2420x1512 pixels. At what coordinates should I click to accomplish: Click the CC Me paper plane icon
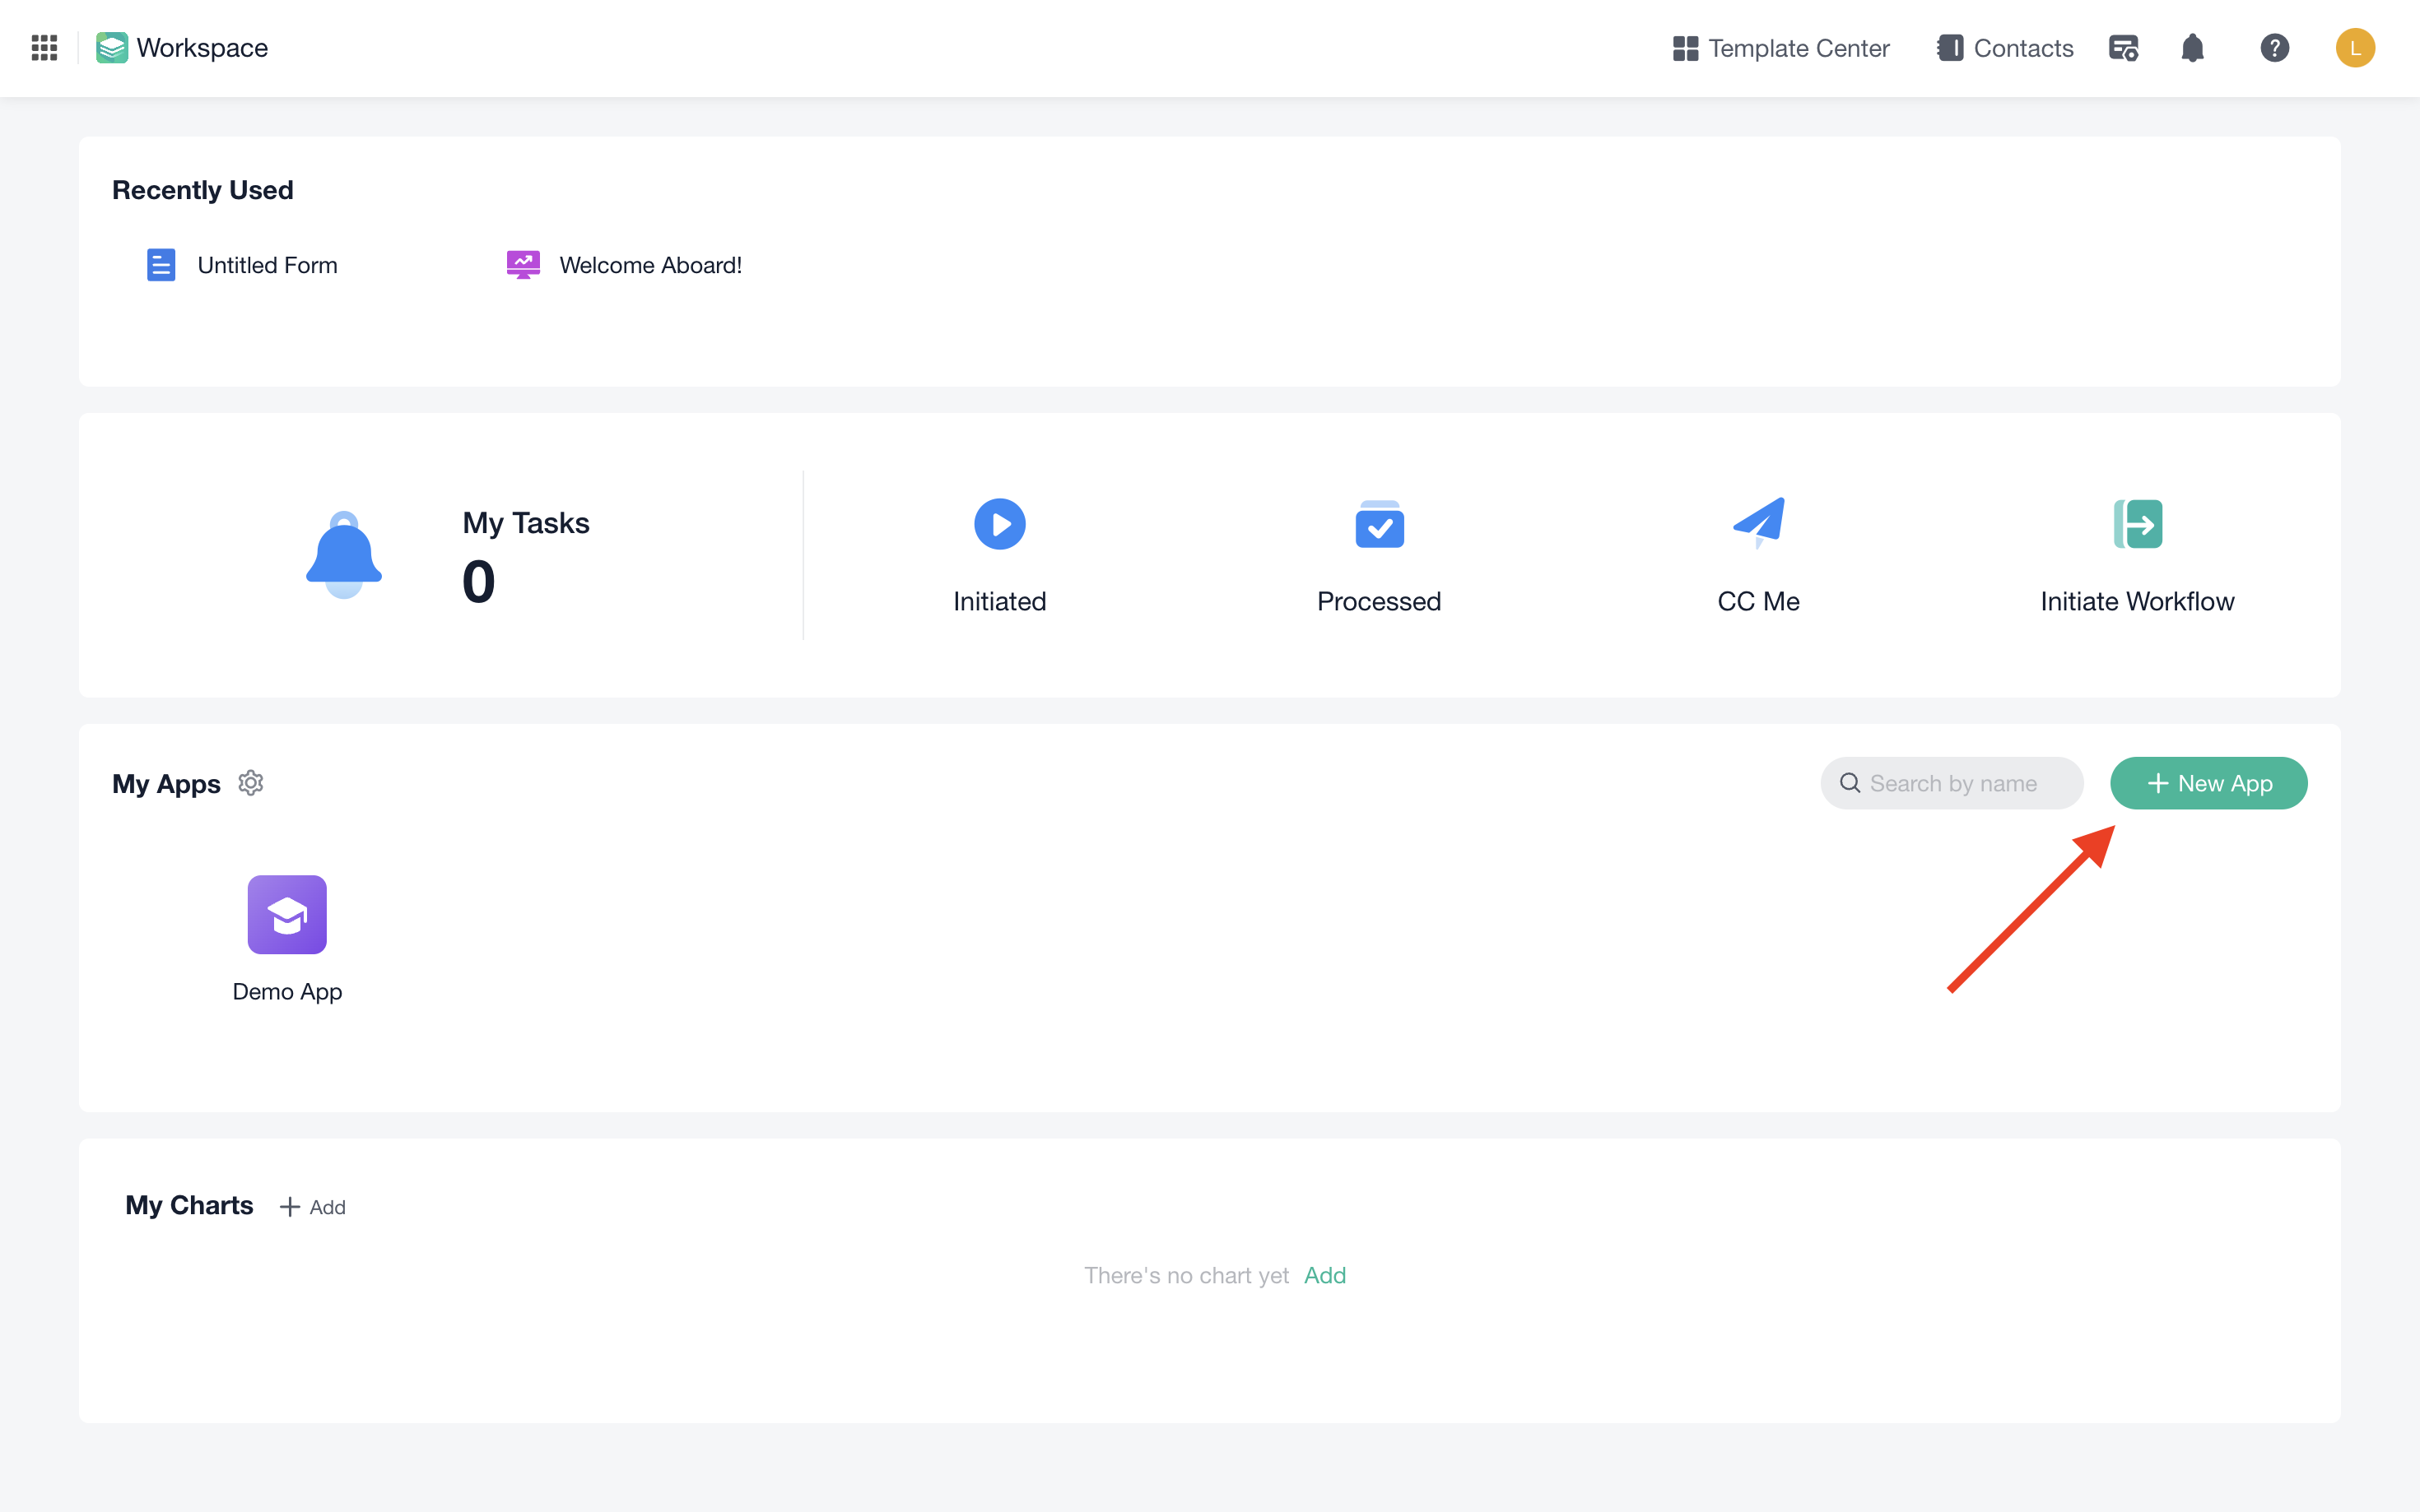[x=1757, y=522]
